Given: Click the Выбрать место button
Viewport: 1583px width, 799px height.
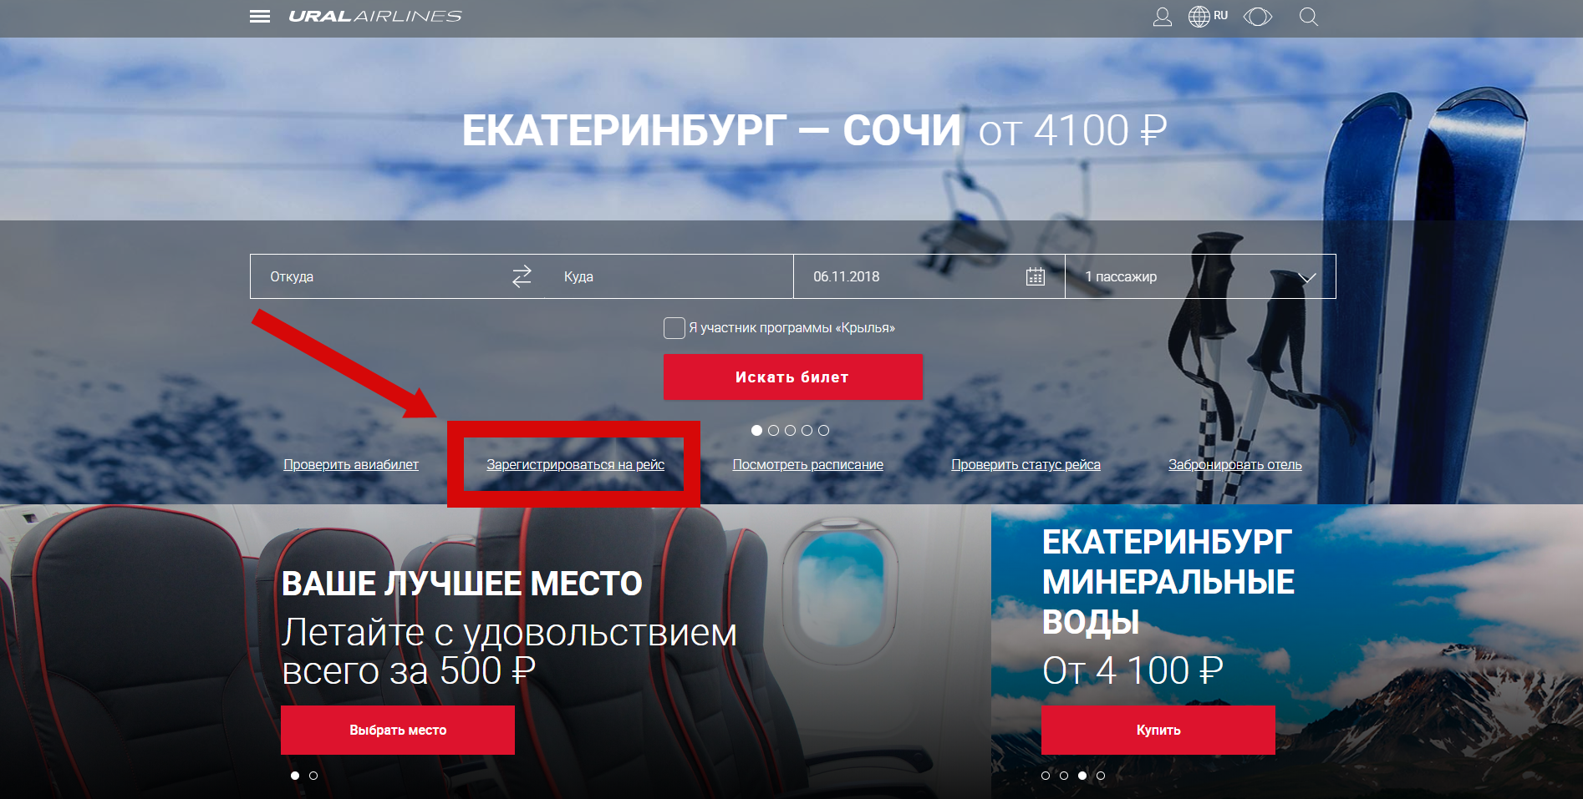Looking at the screenshot, I should click(x=398, y=730).
